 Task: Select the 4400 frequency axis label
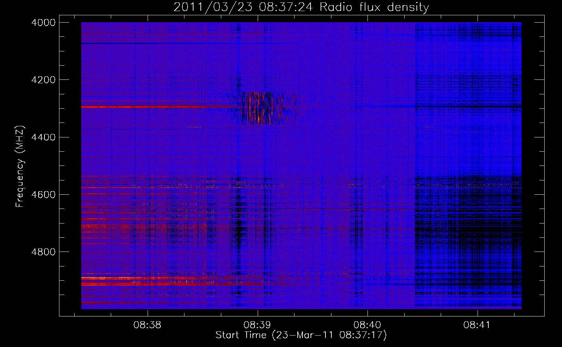[43, 137]
